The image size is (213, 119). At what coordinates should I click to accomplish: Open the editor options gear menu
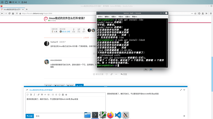coord(66,95)
